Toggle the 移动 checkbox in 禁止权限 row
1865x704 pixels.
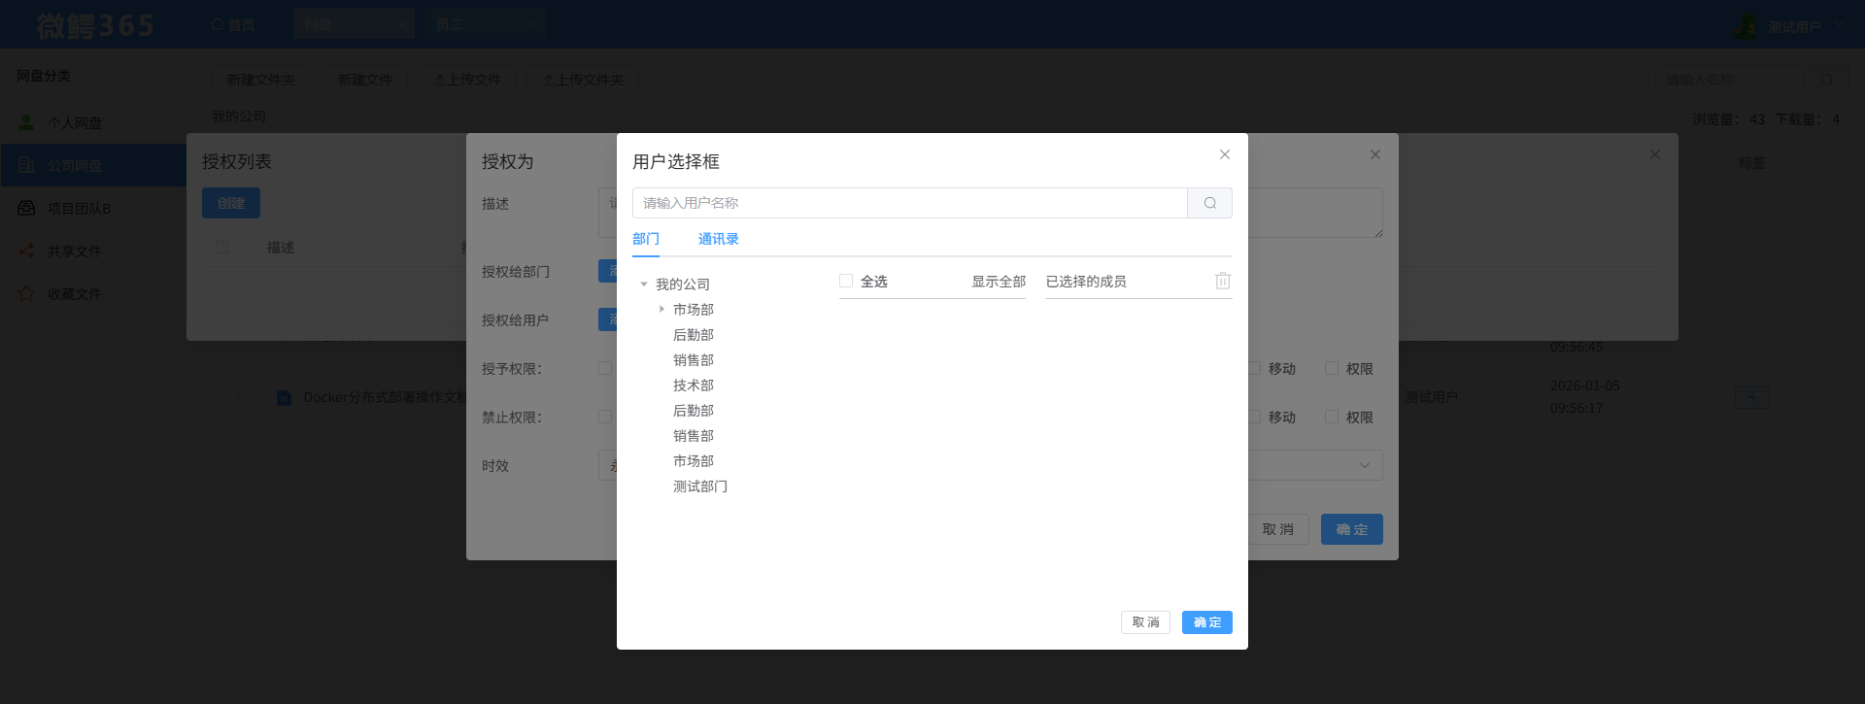1254,417
